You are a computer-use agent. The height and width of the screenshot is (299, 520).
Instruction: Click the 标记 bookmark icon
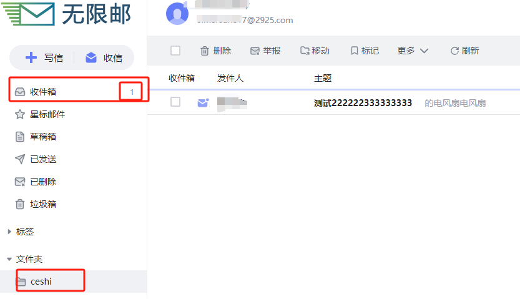pyautogui.click(x=354, y=51)
